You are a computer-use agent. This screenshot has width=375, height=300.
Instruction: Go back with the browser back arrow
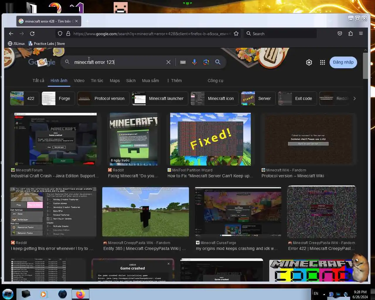pyautogui.click(x=11, y=34)
